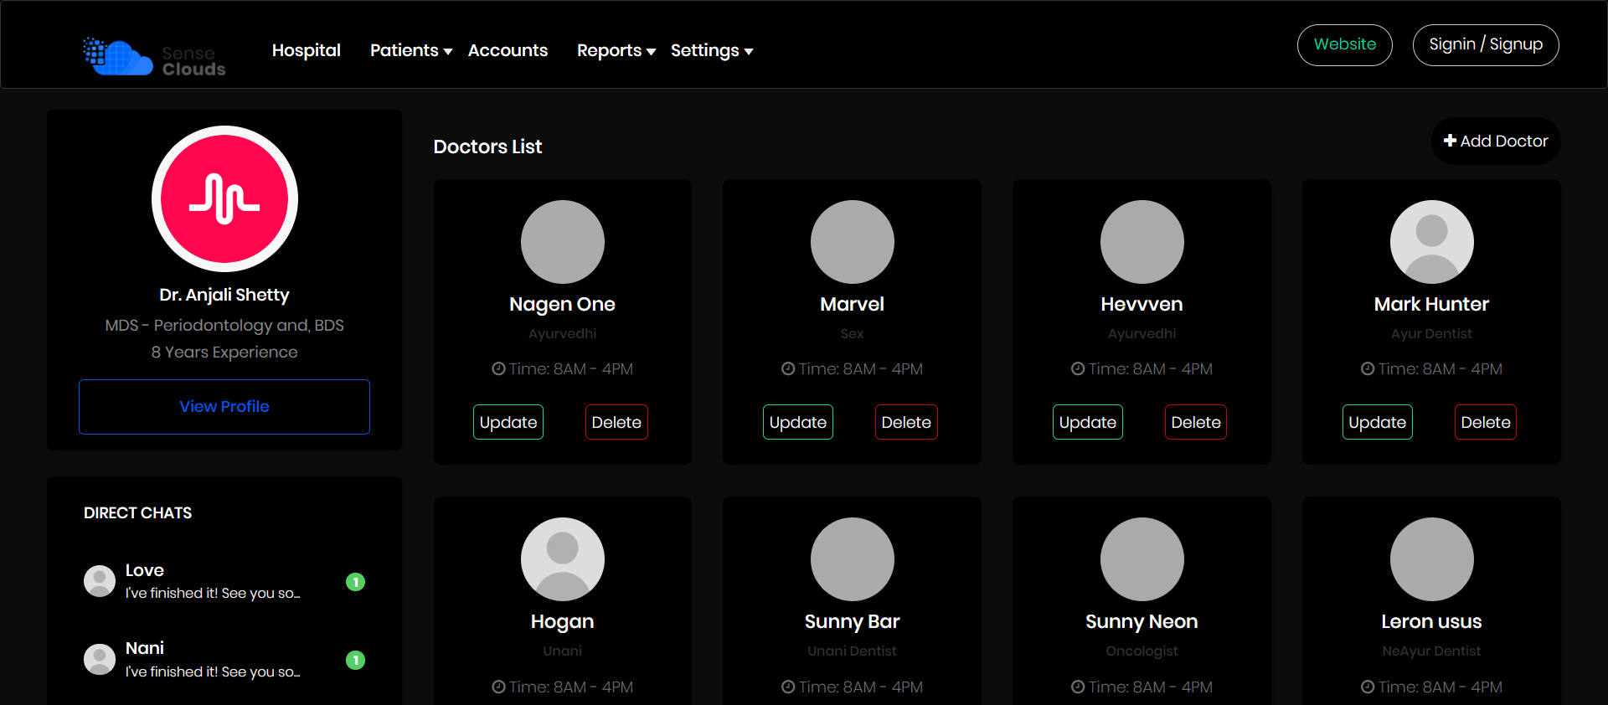The image size is (1608, 705).
Task: Click clock icon on Sunny Neon card
Action: [1078, 687]
